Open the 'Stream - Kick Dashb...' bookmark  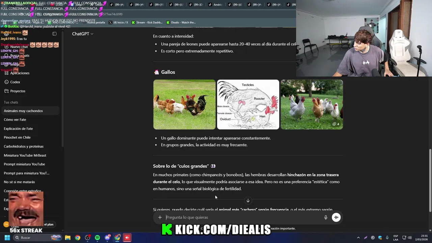(147, 23)
